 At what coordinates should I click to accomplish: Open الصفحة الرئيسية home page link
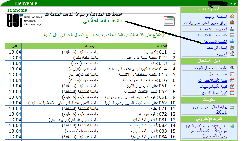tap(215, 16)
